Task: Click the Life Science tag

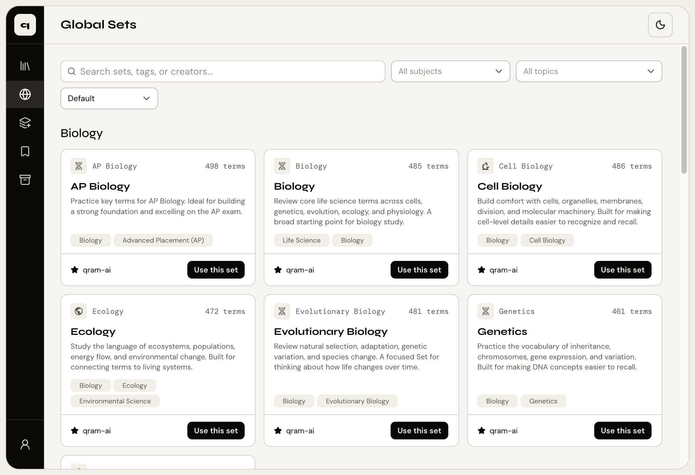Action: tap(302, 240)
